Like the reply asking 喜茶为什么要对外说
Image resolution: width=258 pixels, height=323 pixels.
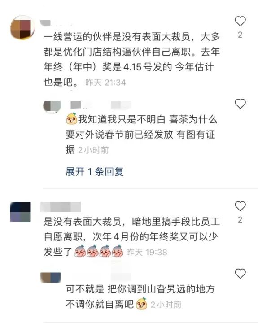(x=241, y=104)
